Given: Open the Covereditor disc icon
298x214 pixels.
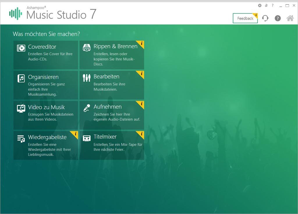Looking at the screenshot, I should coord(21,48).
